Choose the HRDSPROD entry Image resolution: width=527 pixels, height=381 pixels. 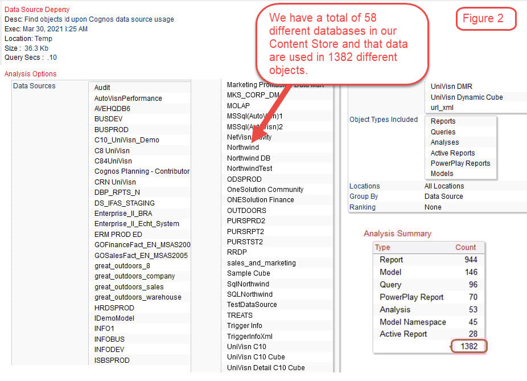(114, 308)
